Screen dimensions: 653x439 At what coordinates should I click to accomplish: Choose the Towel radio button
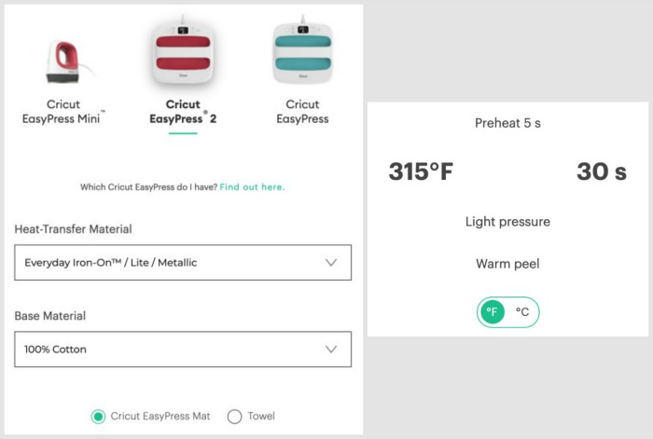(234, 416)
